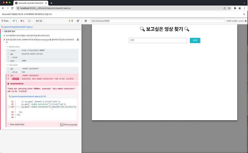Open the Extensions puzzle icon
This screenshot has height=153, width=248.
235,8
